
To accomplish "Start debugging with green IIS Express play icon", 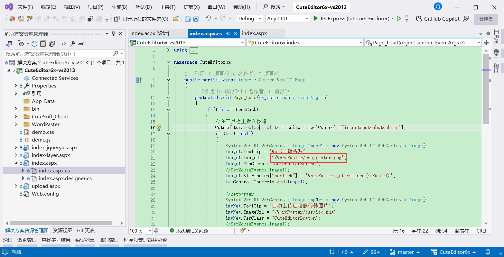I will pyautogui.click(x=316, y=19).
